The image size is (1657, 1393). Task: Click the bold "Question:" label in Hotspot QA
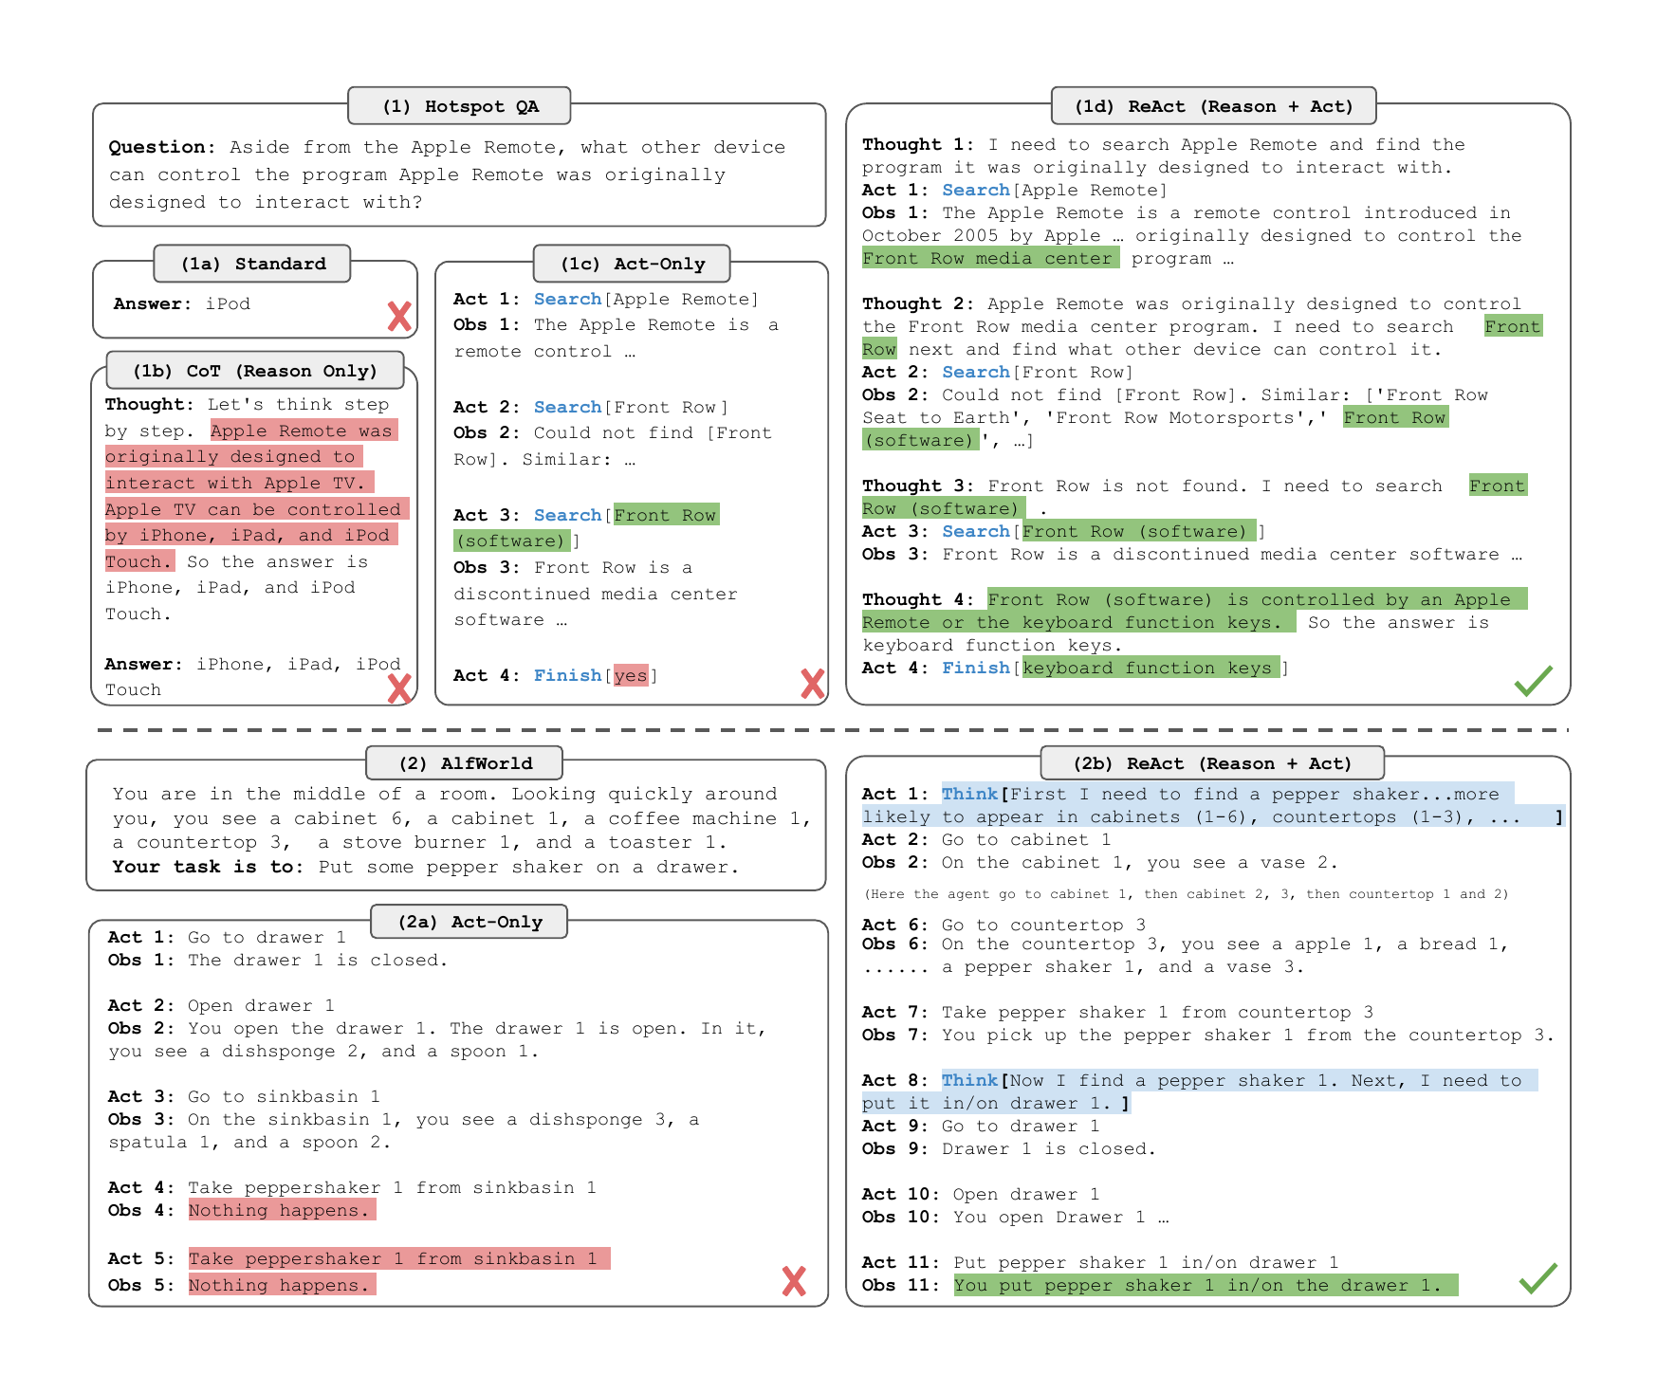162,147
